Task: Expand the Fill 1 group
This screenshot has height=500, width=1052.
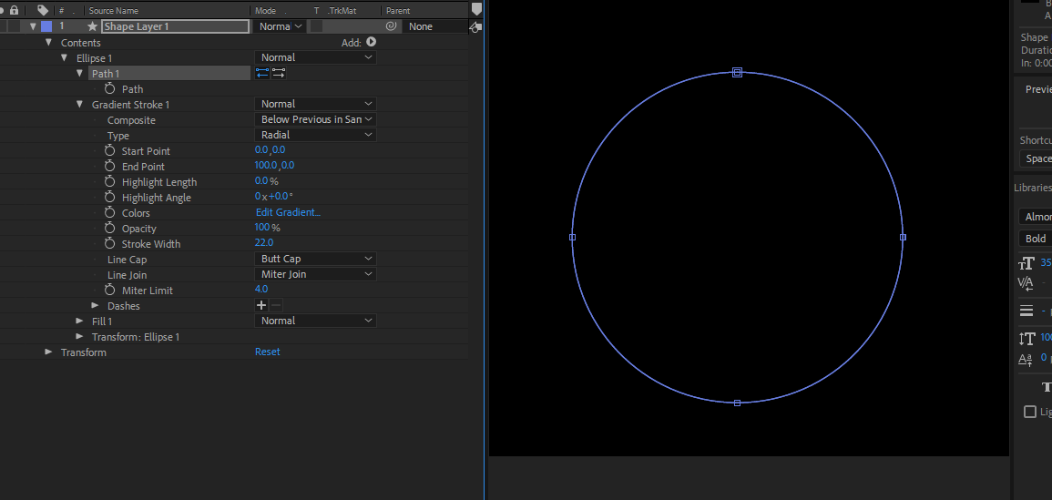Action: (80, 321)
